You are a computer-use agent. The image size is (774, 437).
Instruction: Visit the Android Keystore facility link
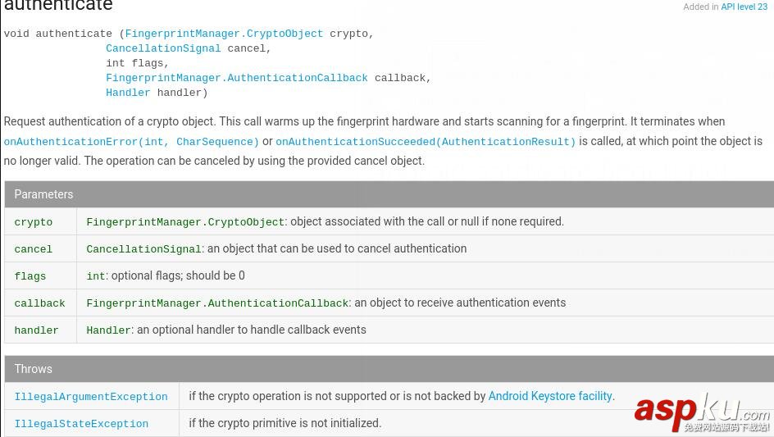[x=550, y=396]
